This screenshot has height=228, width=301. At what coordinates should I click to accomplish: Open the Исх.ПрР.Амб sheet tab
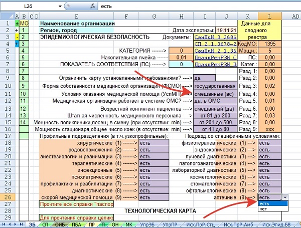click(238, 224)
